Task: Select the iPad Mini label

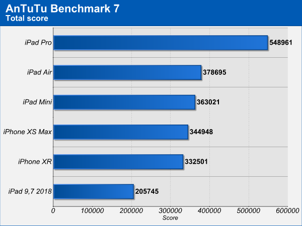Action: tap(37, 102)
